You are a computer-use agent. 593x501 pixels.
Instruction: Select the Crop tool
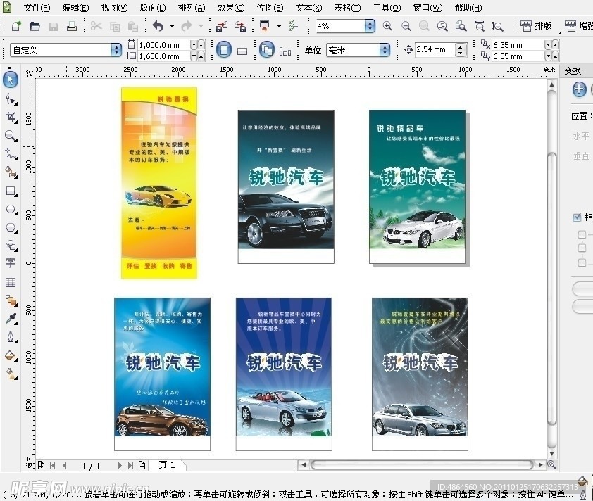pos(11,118)
